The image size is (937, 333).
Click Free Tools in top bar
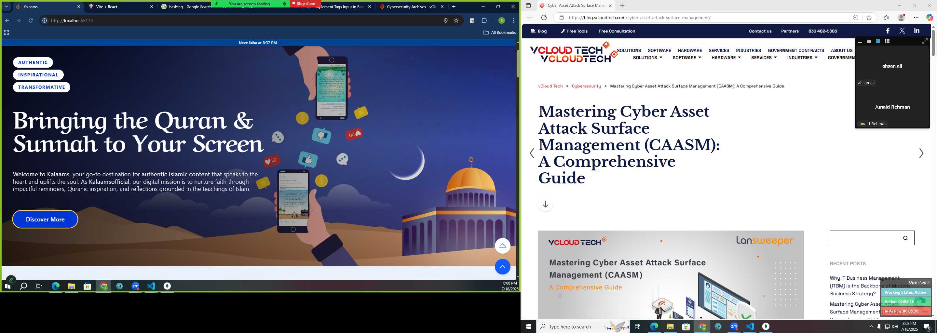click(574, 31)
